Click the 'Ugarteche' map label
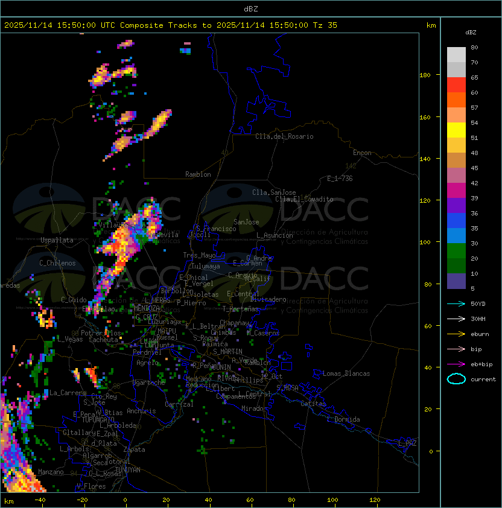The height and width of the screenshot is (508, 502). 149,383
